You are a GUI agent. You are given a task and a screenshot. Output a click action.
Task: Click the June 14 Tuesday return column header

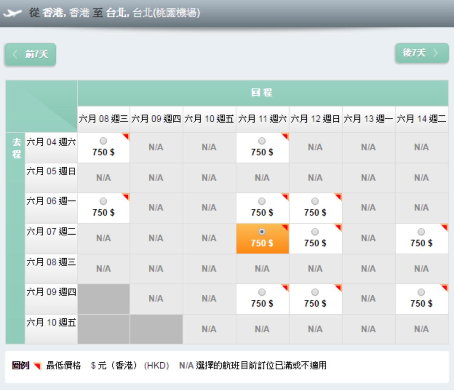point(421,119)
